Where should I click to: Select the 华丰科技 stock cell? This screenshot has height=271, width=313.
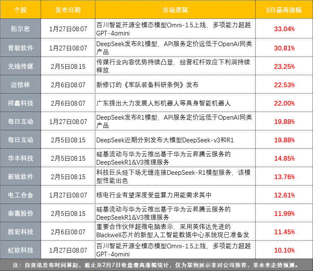click(21, 158)
